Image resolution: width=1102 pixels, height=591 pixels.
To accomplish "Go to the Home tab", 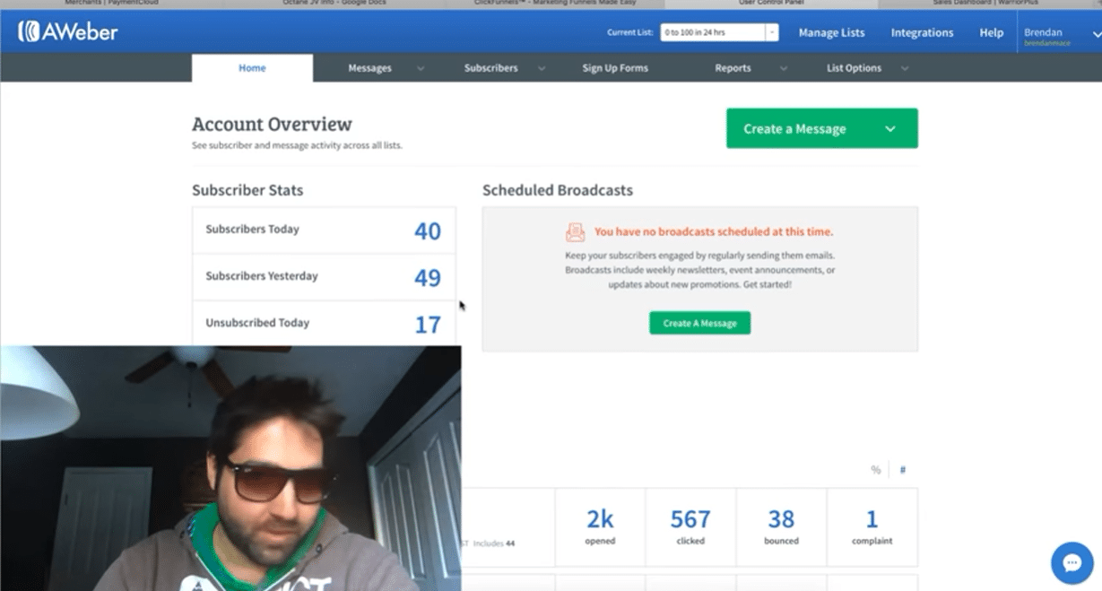I will click(252, 68).
